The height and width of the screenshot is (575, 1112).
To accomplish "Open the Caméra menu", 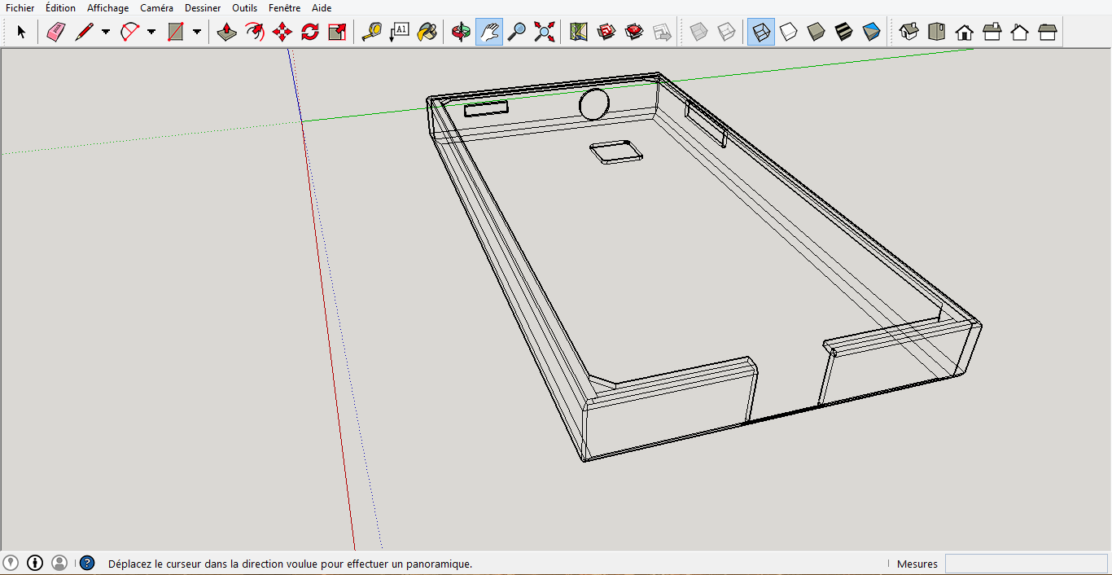I will click(x=156, y=8).
